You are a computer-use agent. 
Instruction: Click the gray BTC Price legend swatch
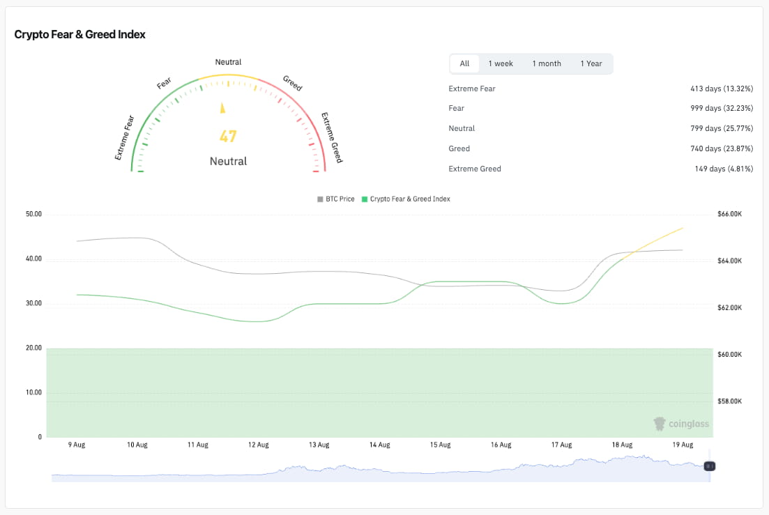coord(320,199)
